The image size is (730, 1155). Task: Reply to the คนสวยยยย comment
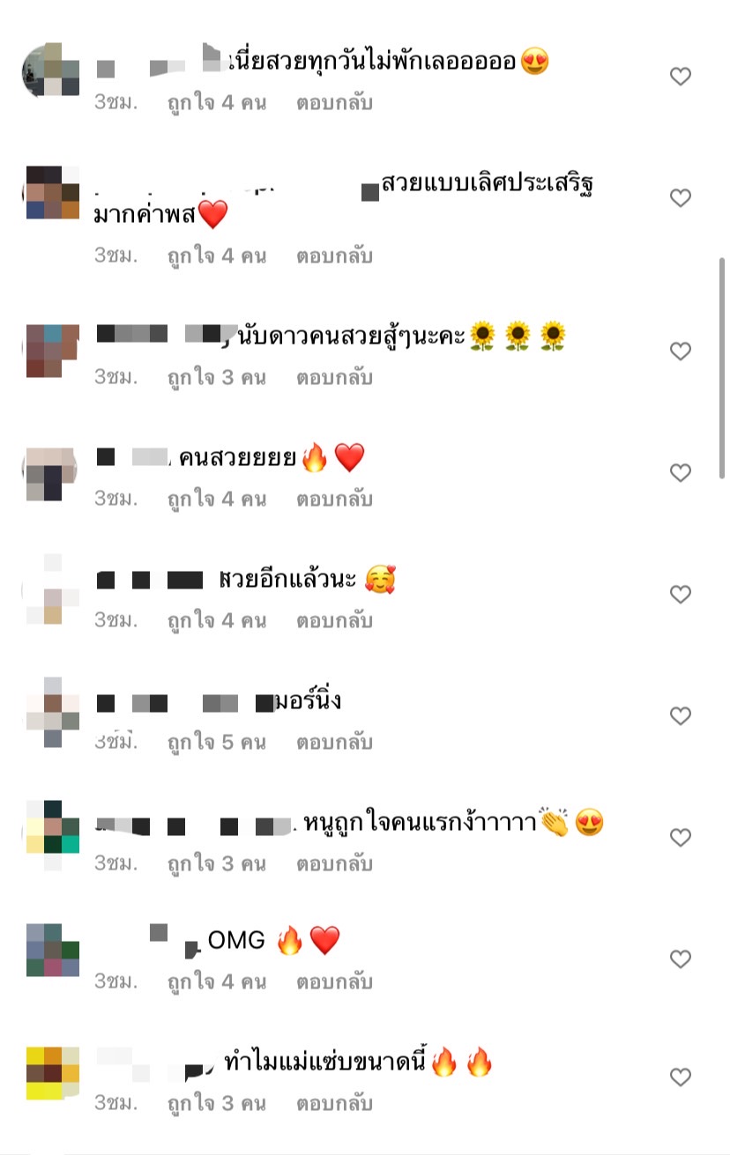pyautogui.click(x=334, y=500)
